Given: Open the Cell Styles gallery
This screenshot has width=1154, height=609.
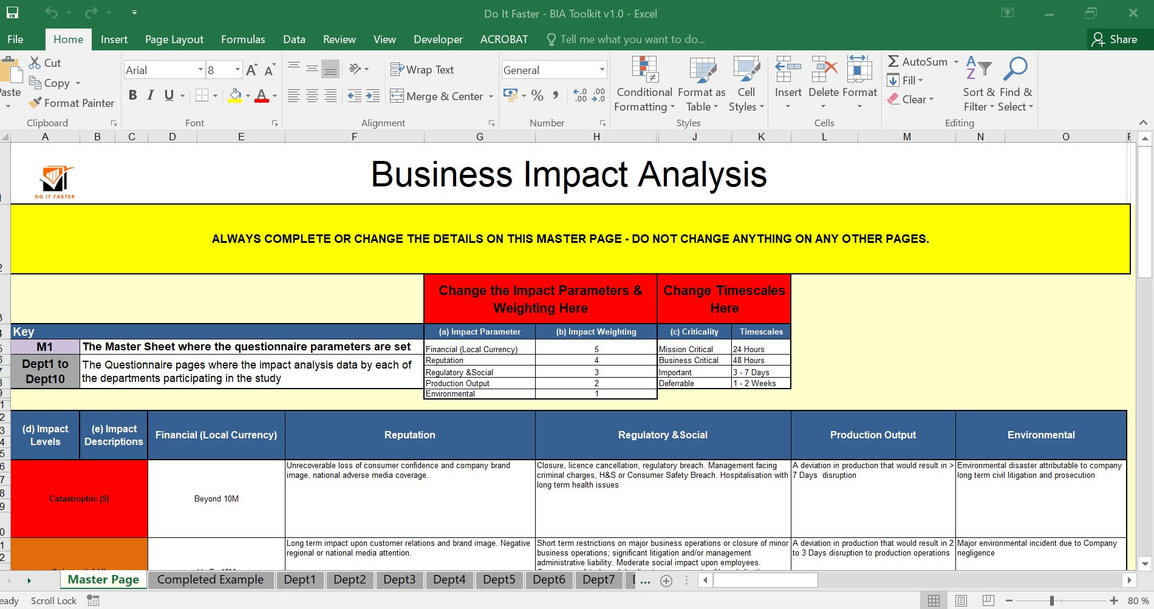Looking at the screenshot, I should (x=746, y=84).
